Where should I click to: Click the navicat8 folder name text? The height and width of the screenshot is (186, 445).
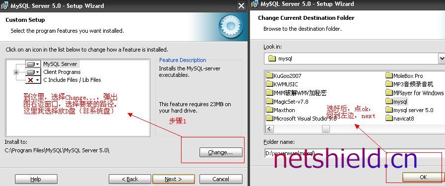click(x=403, y=119)
